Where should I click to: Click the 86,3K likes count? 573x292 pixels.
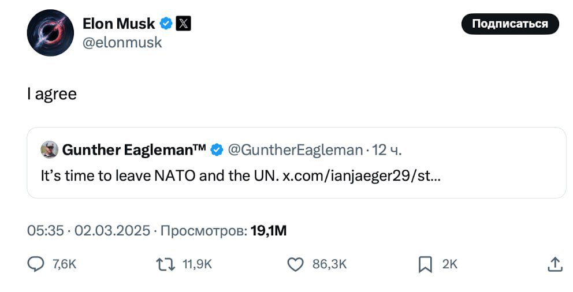329,264
